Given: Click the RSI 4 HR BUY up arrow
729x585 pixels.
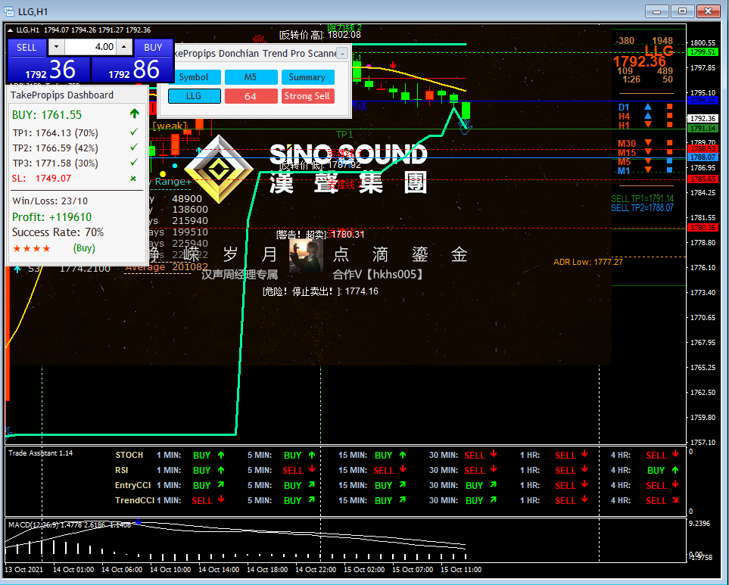Looking at the screenshot, I should (675, 470).
